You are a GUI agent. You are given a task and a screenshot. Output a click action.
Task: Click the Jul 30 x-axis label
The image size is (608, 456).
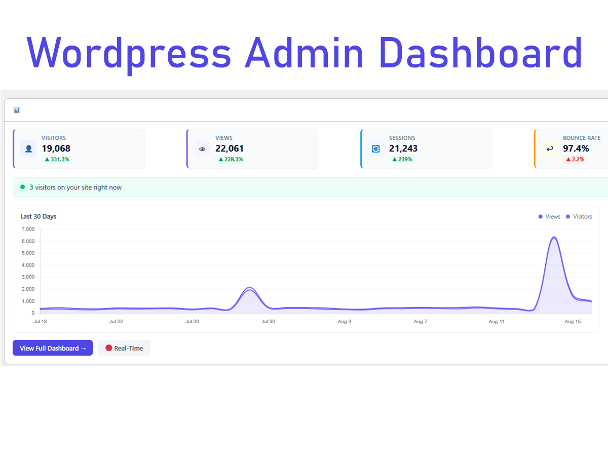click(268, 321)
